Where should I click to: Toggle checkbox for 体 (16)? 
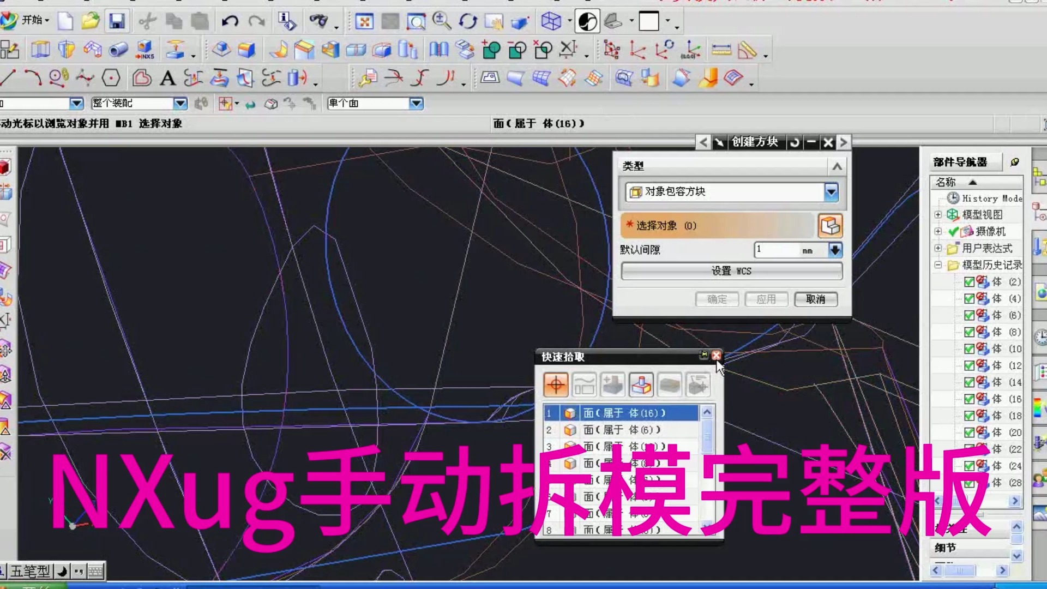pyautogui.click(x=969, y=399)
